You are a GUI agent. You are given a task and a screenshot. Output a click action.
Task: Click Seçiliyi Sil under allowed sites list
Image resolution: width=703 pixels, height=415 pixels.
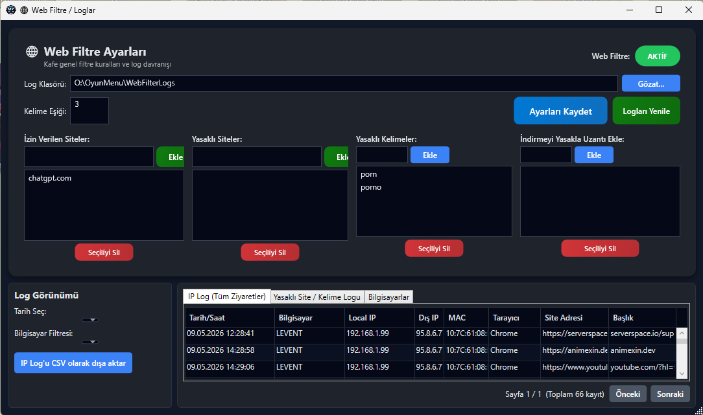104,252
